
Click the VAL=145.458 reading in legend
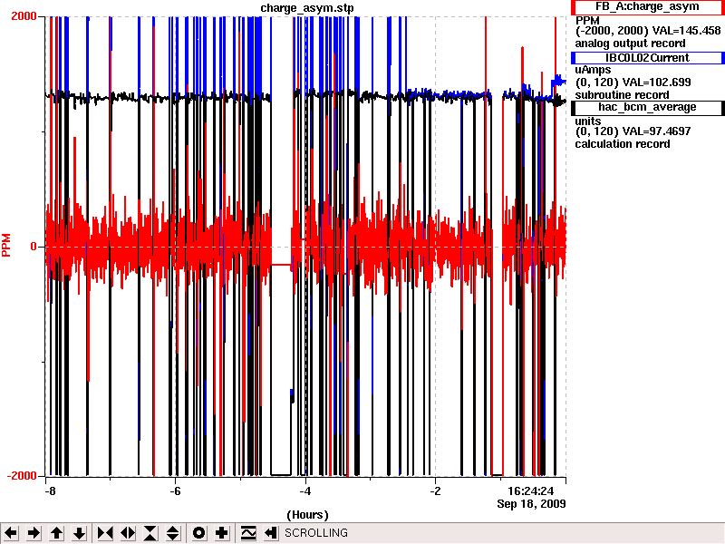[686, 31]
